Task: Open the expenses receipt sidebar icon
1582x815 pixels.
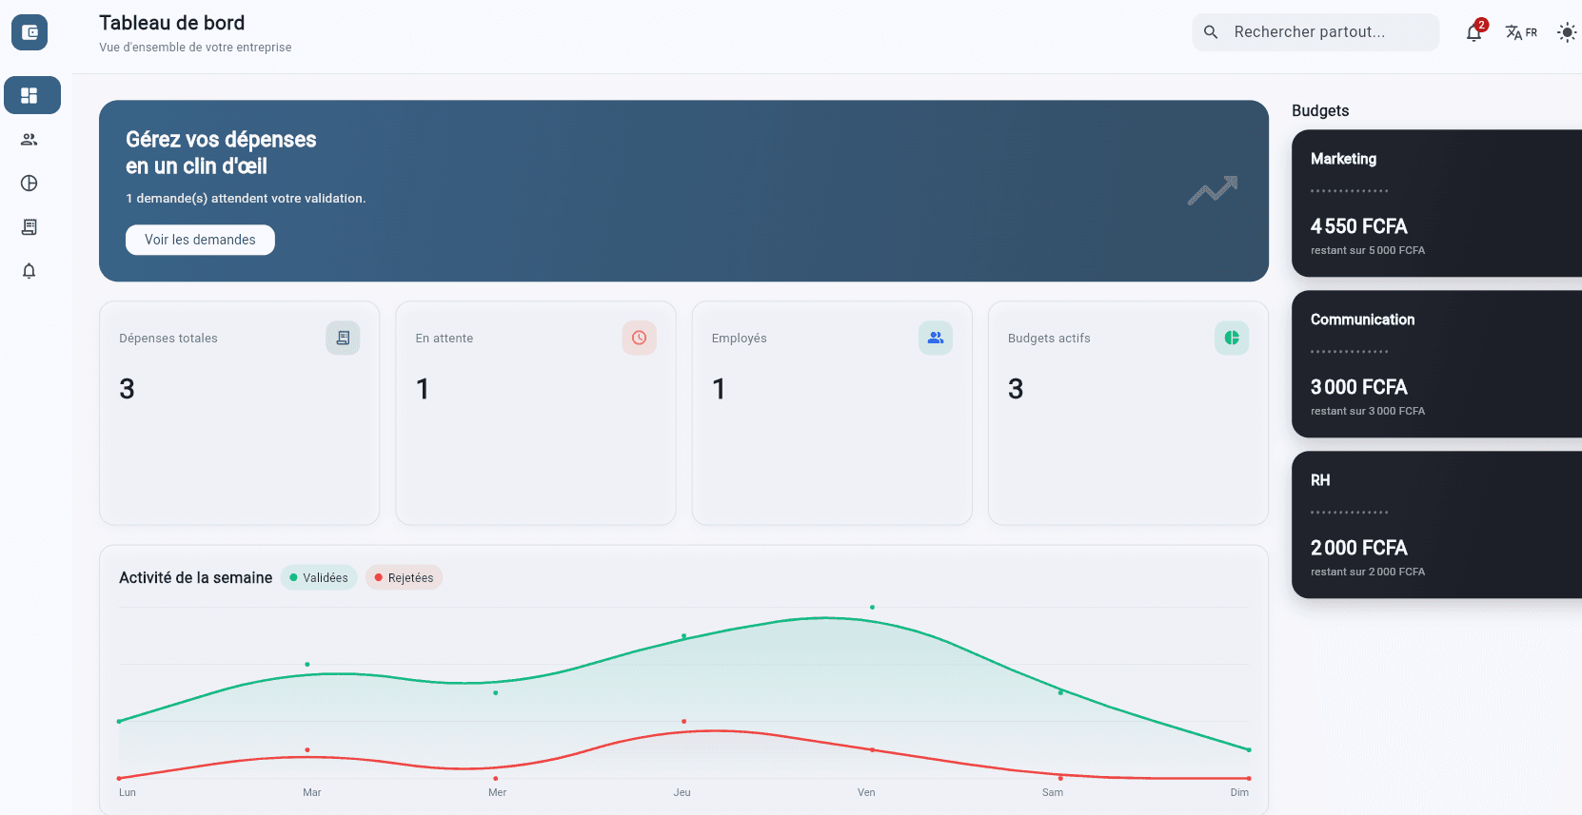Action: pos(30,227)
